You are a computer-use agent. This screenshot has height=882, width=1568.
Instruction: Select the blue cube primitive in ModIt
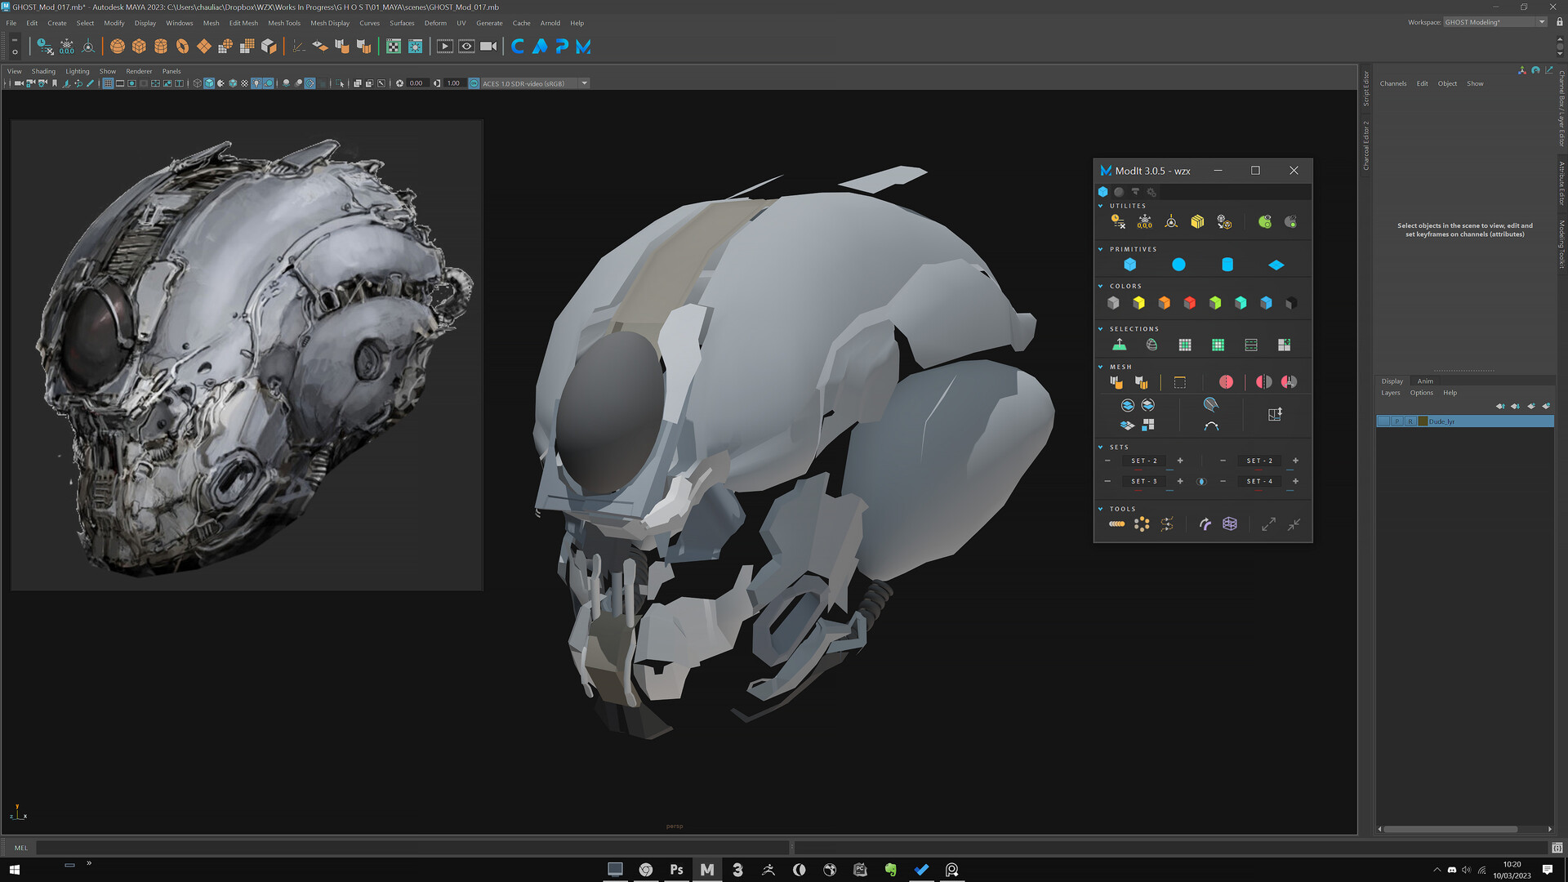point(1131,264)
